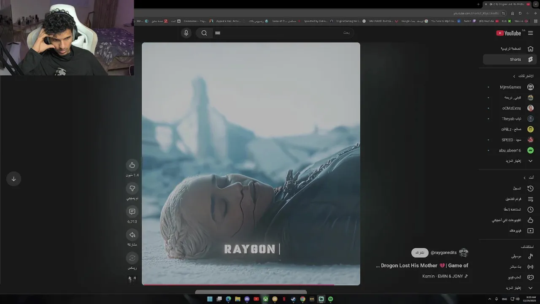Click the Subscribe button beside @raygonedits
The width and height of the screenshot is (540, 304).
(x=420, y=252)
